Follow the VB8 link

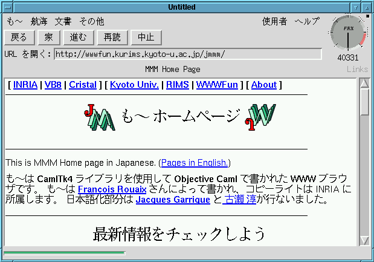click(53, 85)
